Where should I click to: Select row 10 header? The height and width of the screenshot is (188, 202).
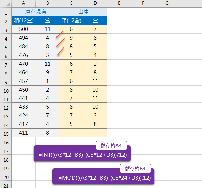click(6, 90)
